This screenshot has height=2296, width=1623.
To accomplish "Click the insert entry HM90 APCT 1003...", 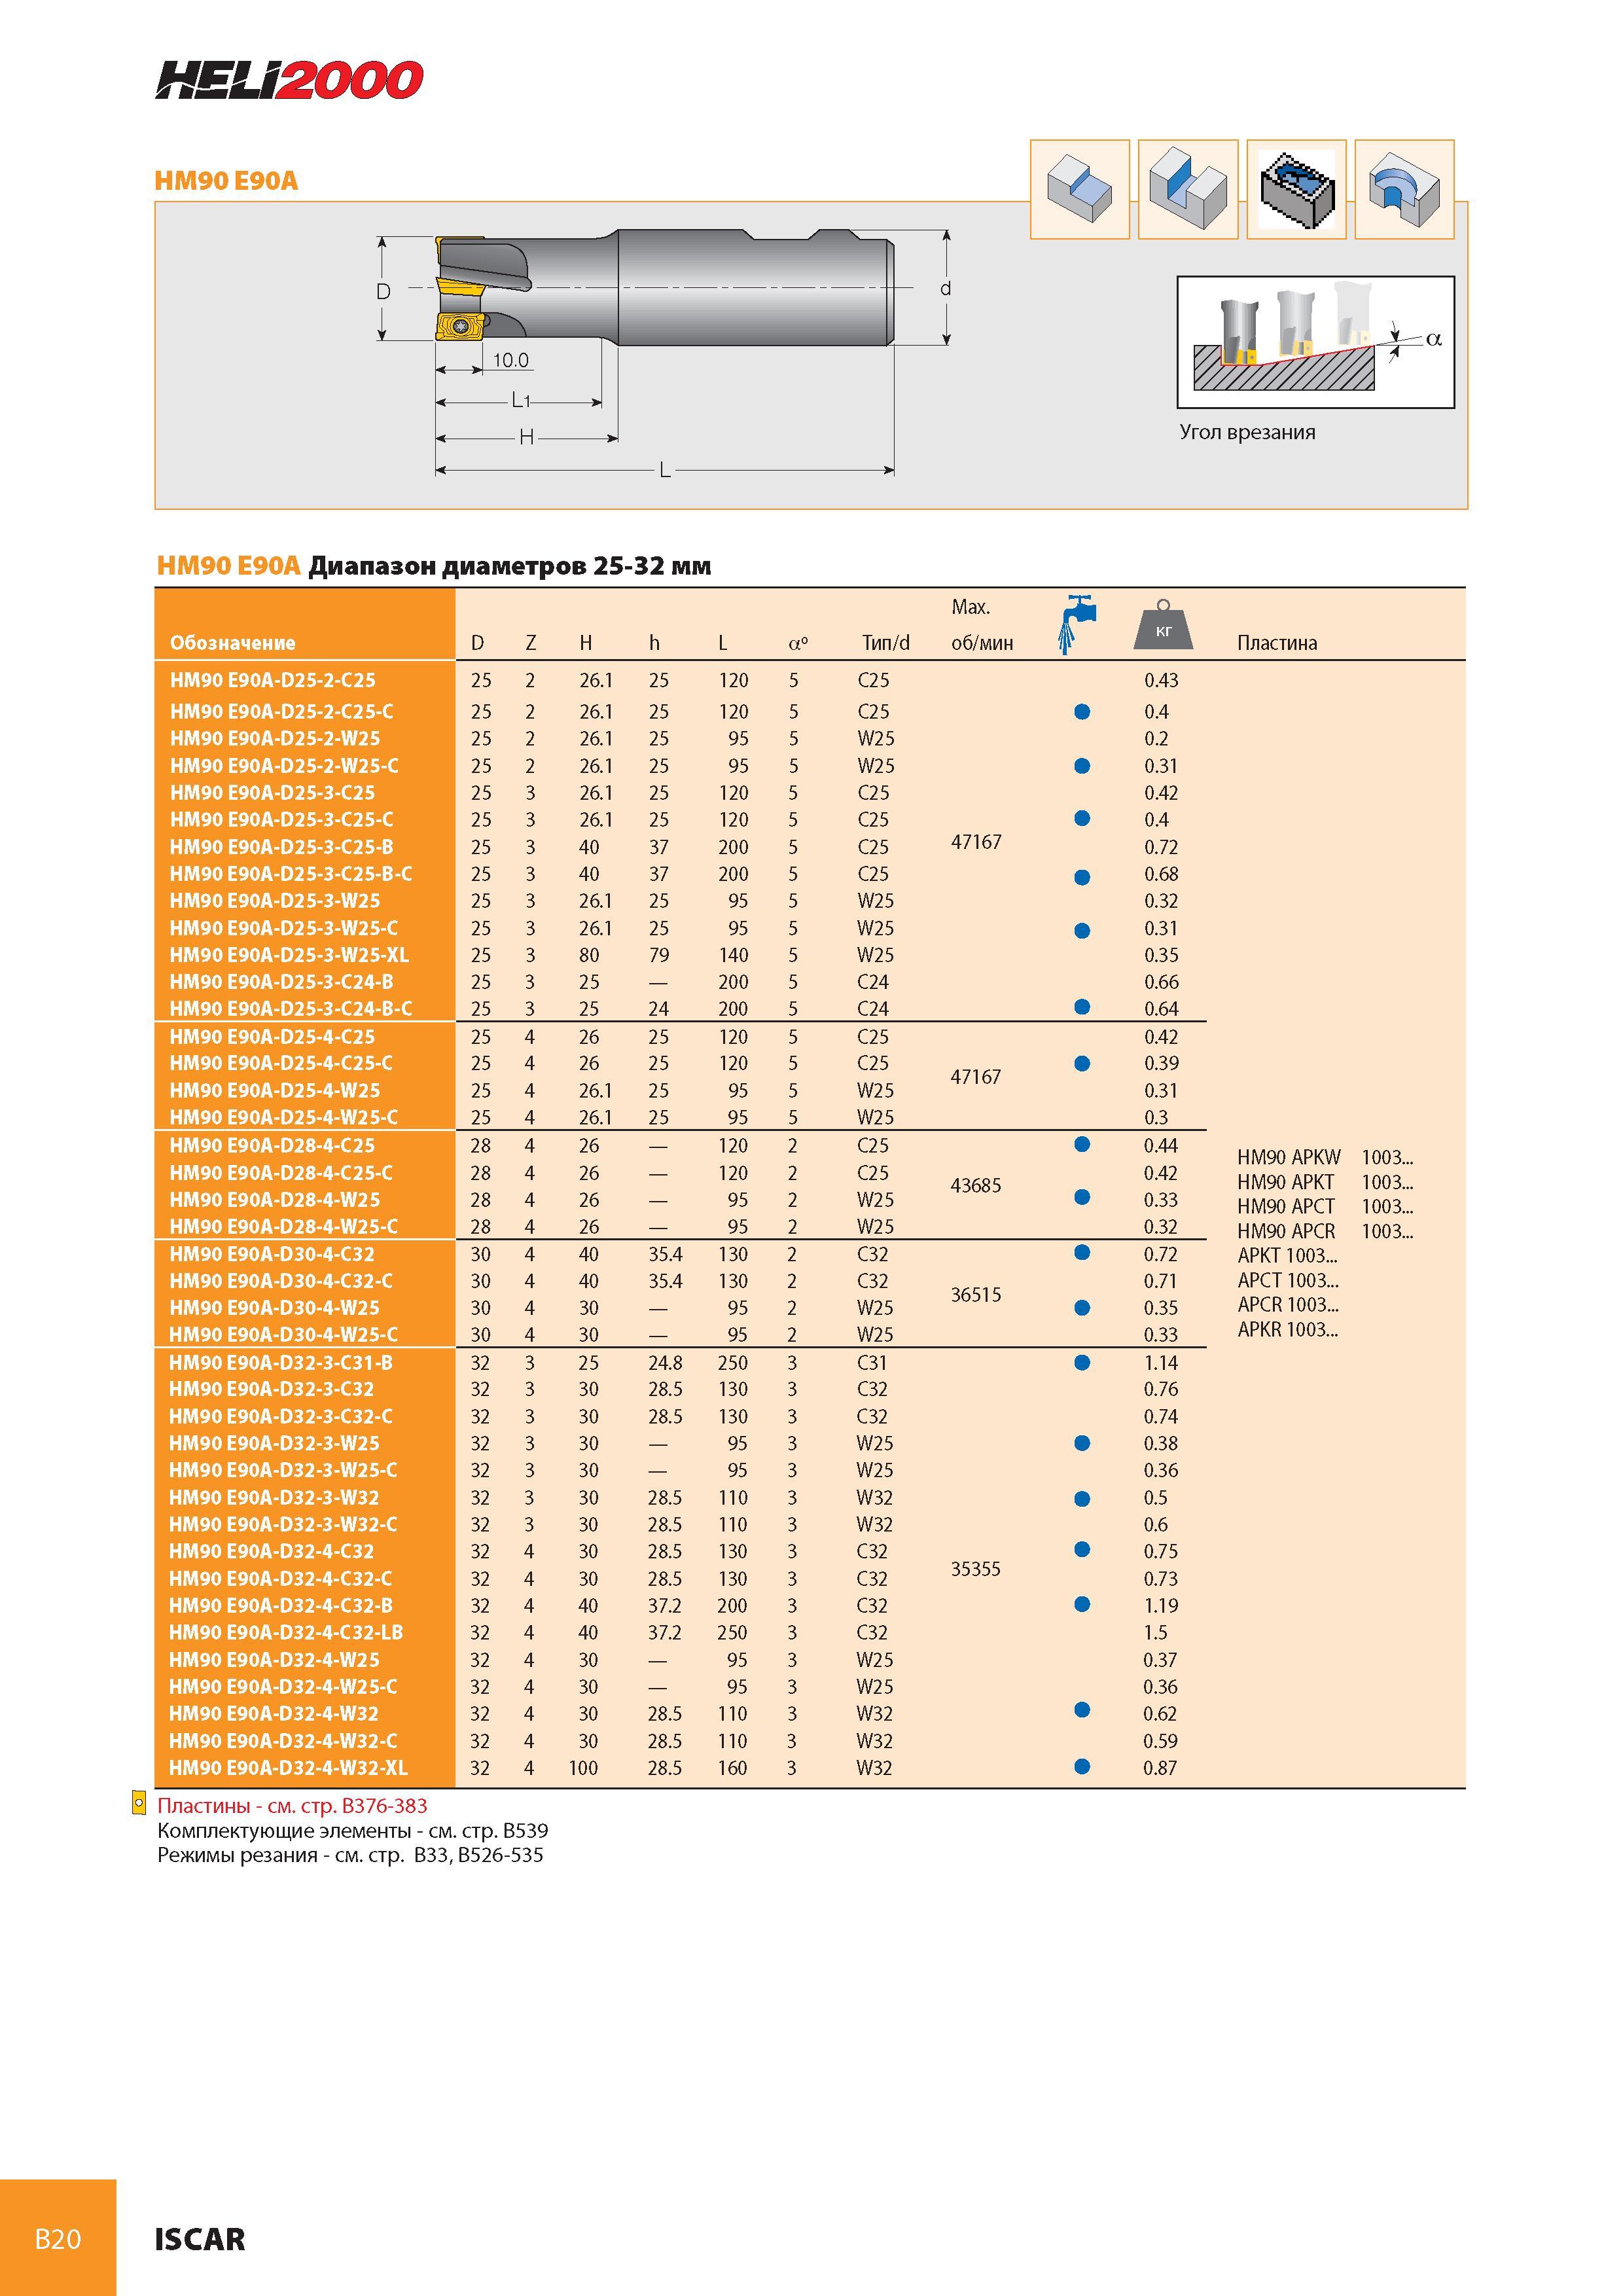I will click(x=1325, y=1207).
